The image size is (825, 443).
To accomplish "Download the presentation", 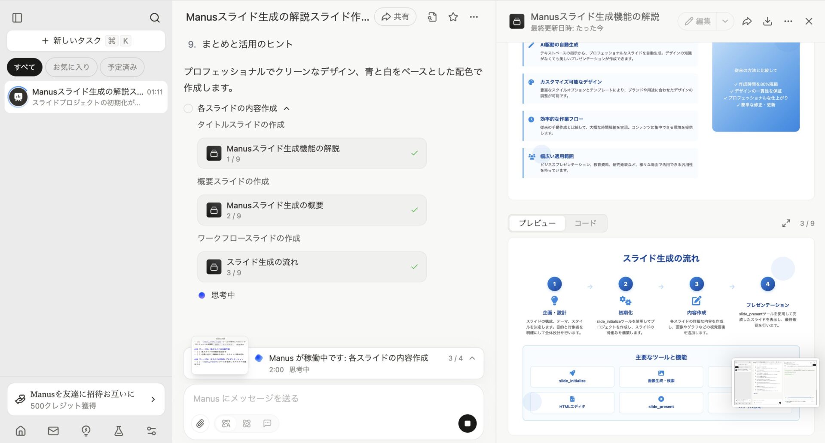I will pyautogui.click(x=767, y=21).
